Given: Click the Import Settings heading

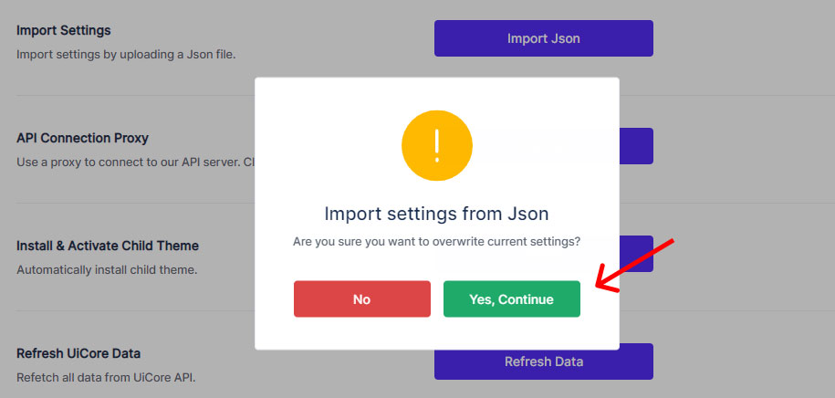Looking at the screenshot, I should 64,30.
